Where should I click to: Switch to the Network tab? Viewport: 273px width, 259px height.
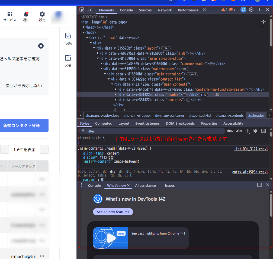point(165,10)
